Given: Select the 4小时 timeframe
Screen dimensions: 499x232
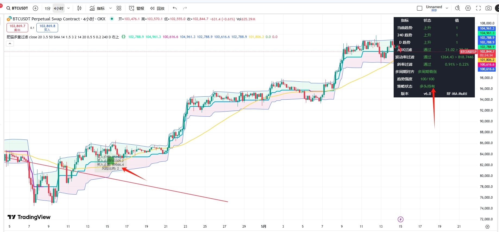Looking at the screenshot, I should click(x=59, y=8).
